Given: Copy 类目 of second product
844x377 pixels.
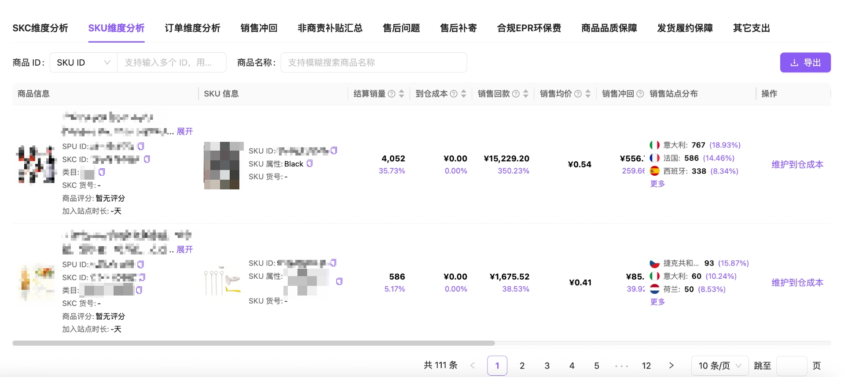Looking at the screenshot, I should coord(139,290).
